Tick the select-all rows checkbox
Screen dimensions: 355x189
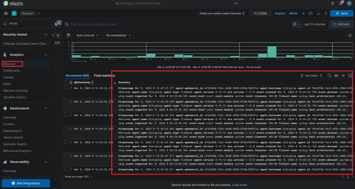[x=66, y=82]
